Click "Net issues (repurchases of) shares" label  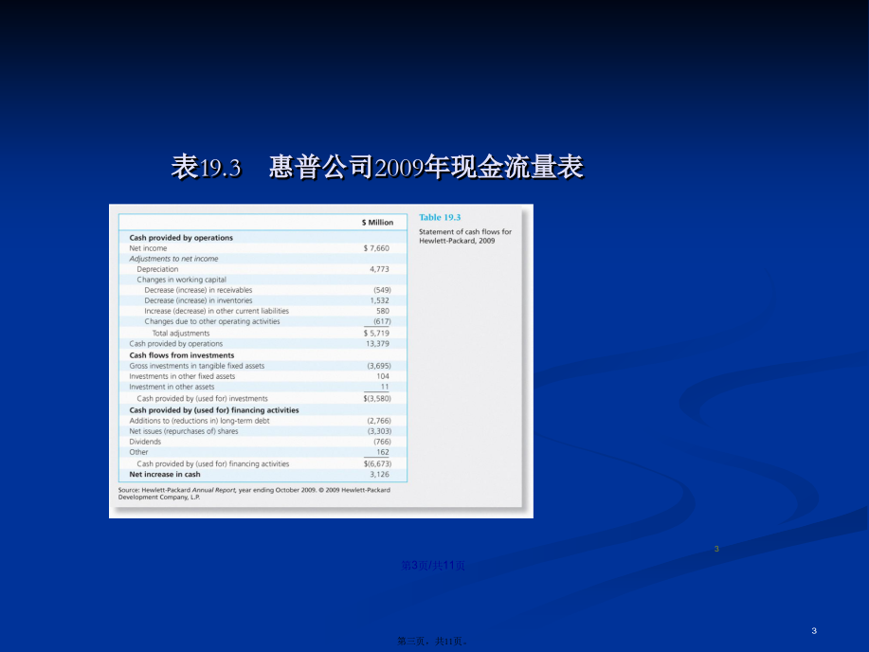184,432
